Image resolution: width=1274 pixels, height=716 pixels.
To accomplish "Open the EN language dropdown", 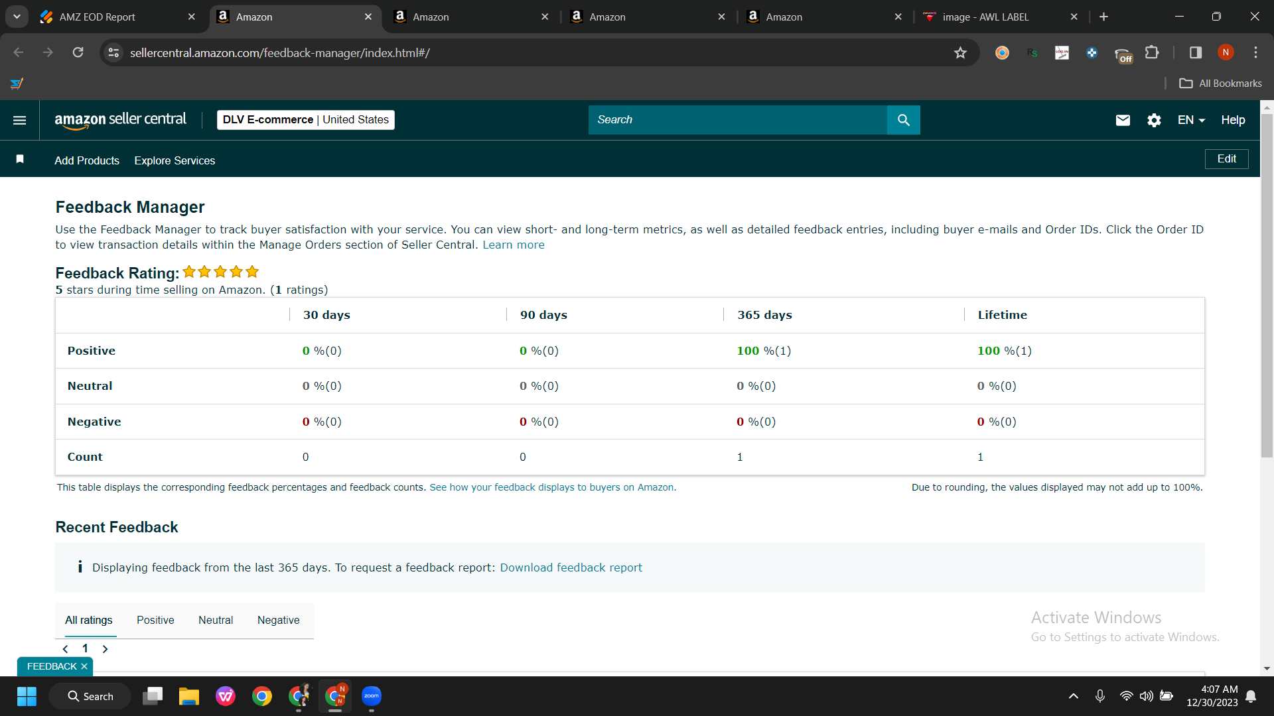I will [1191, 120].
